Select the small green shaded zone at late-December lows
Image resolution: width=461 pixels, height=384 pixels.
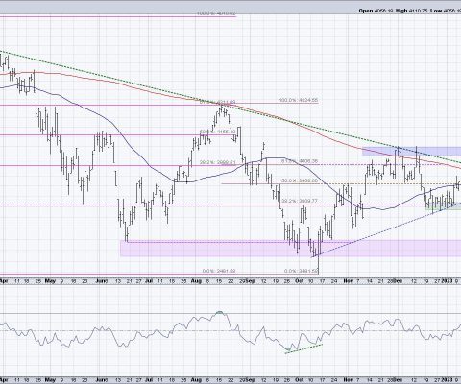[x=444, y=206]
